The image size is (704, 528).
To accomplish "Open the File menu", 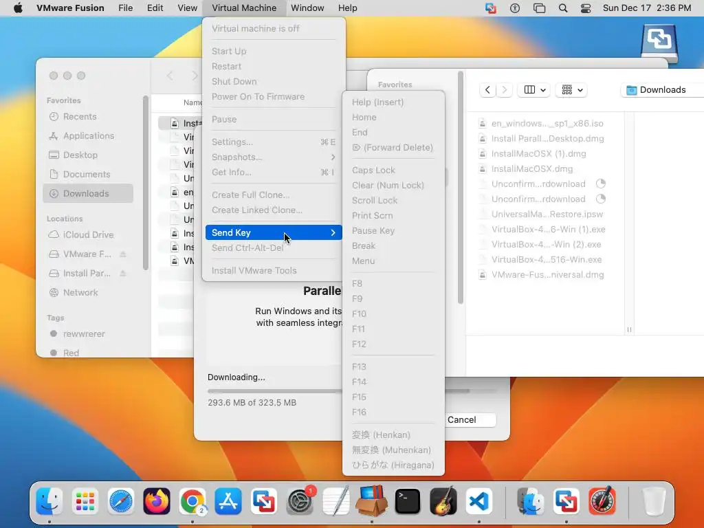I will pos(126,8).
